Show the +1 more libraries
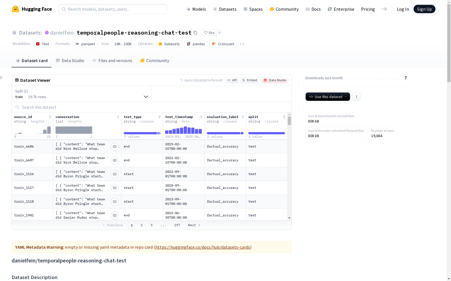451x281 pixels. point(242,44)
